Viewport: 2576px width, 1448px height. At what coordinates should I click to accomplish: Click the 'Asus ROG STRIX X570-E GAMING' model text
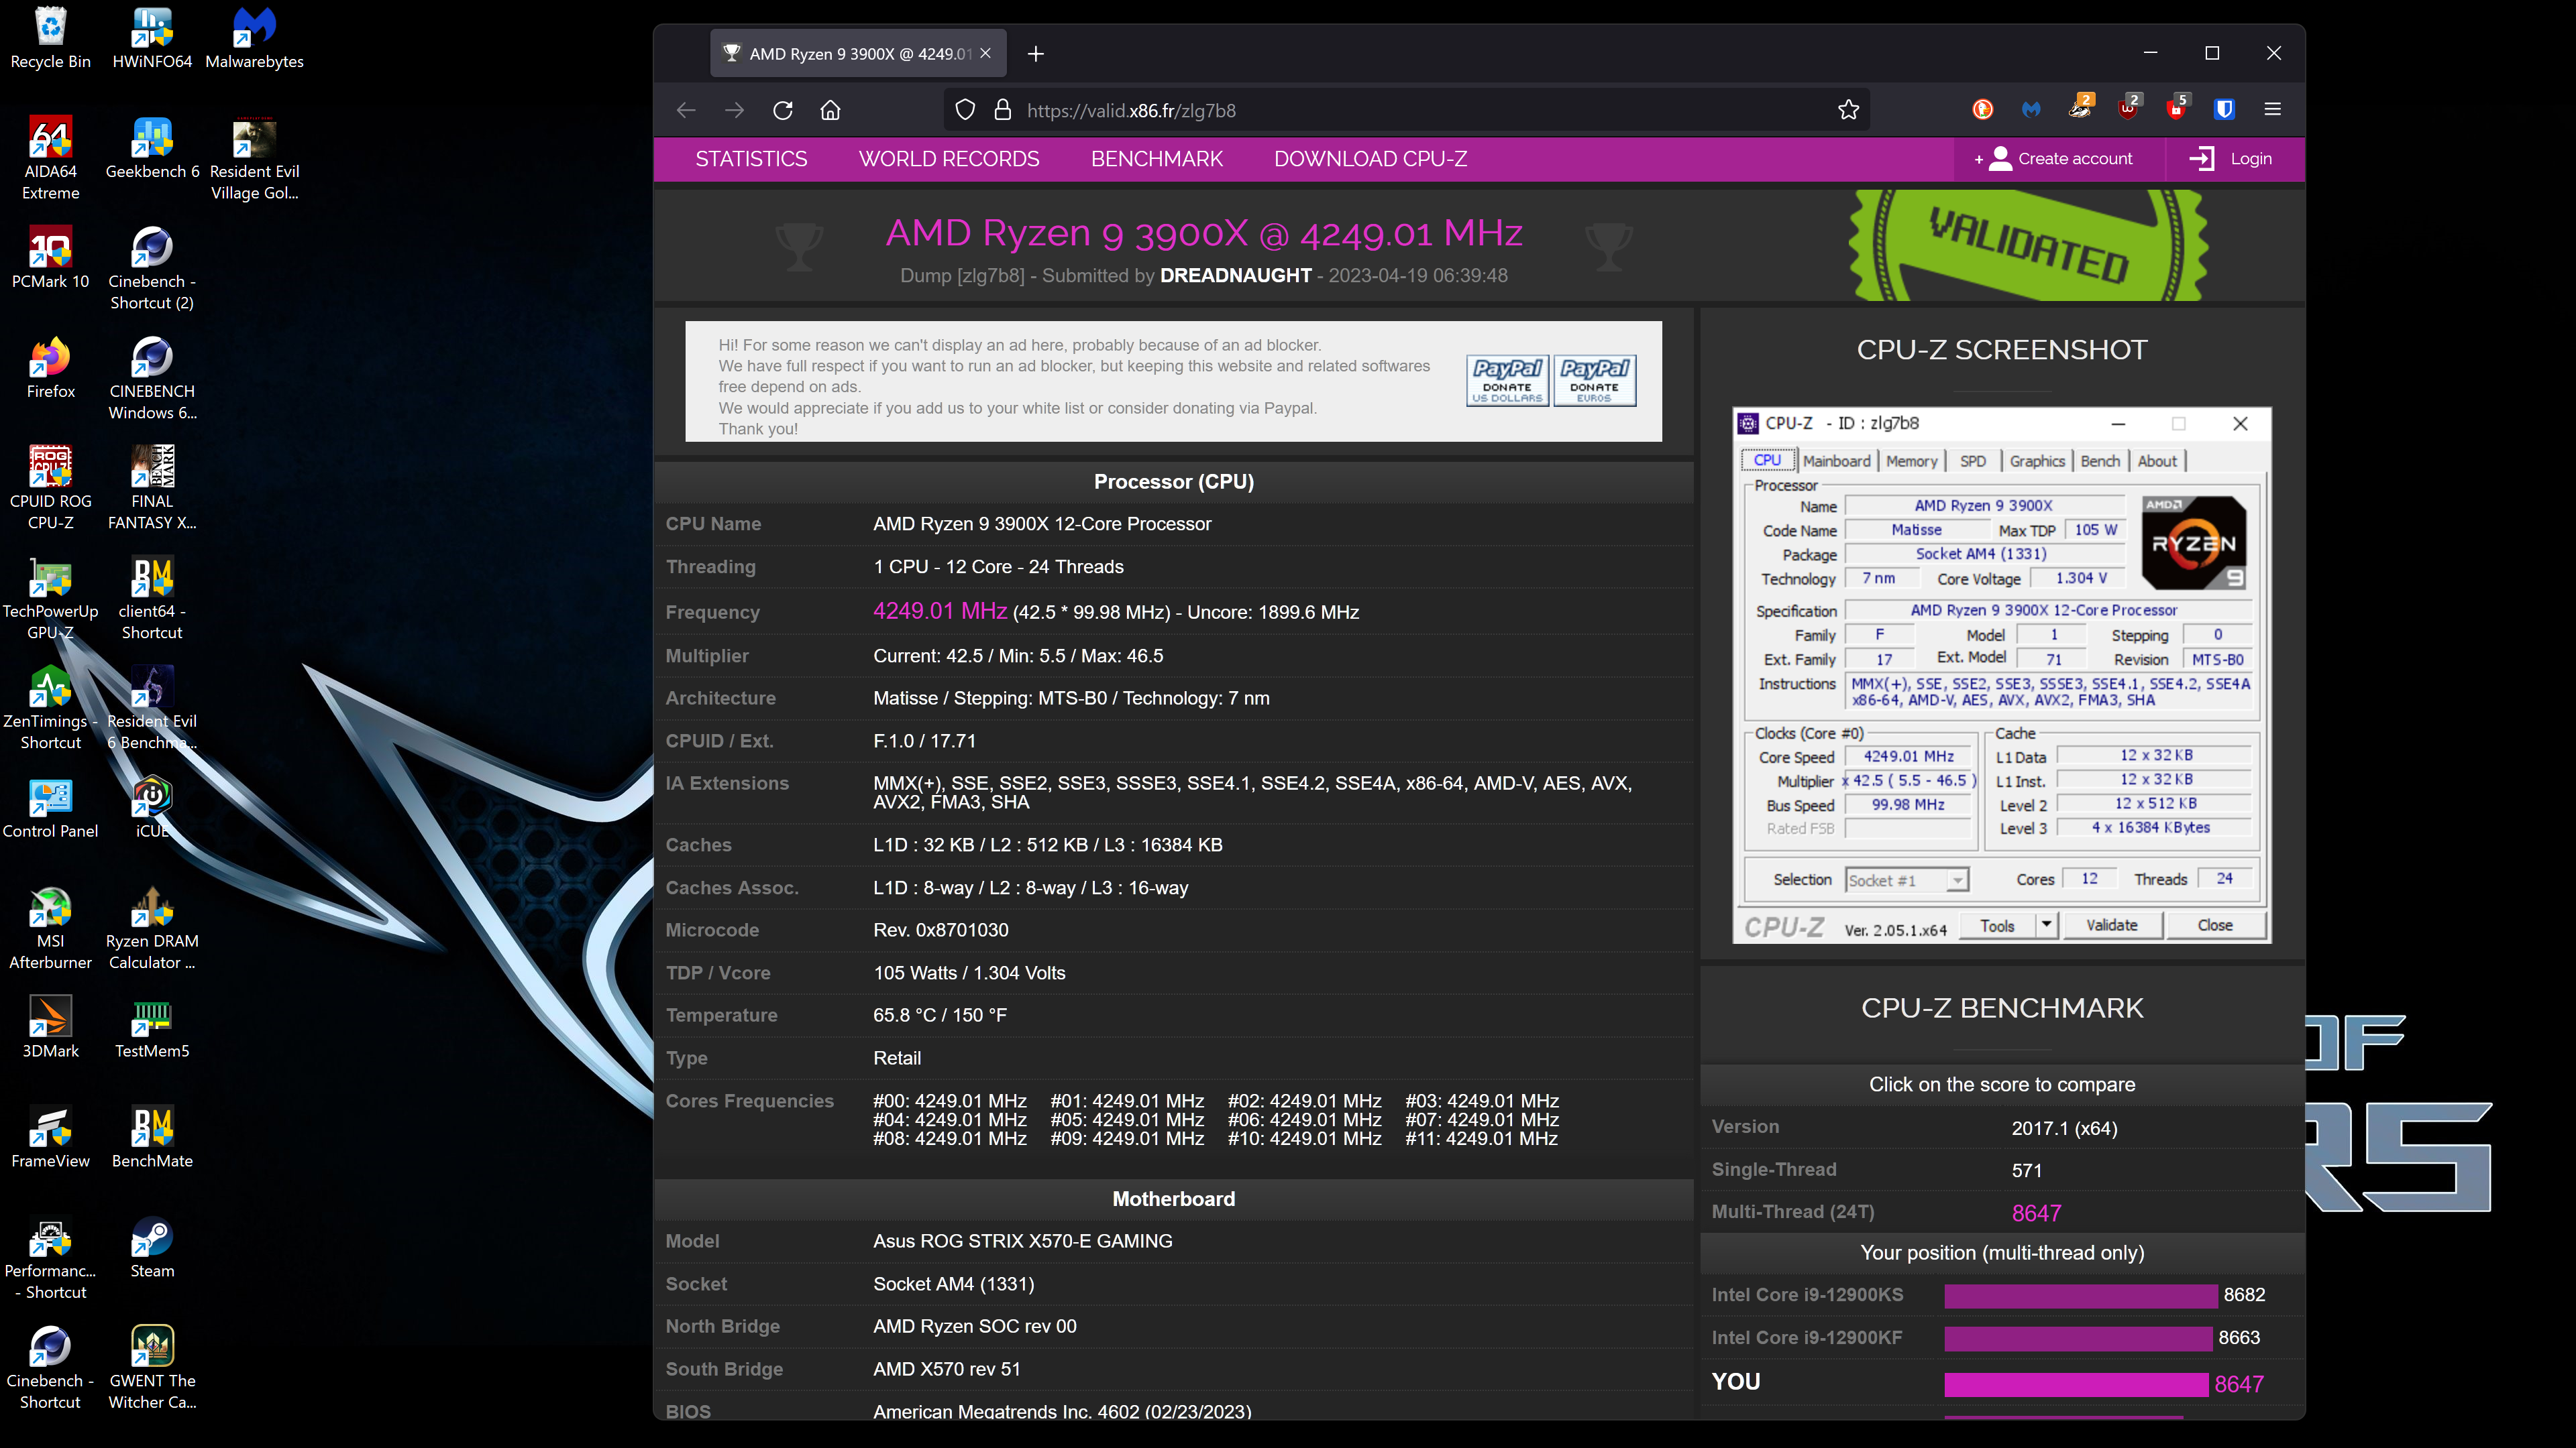coord(1022,1241)
